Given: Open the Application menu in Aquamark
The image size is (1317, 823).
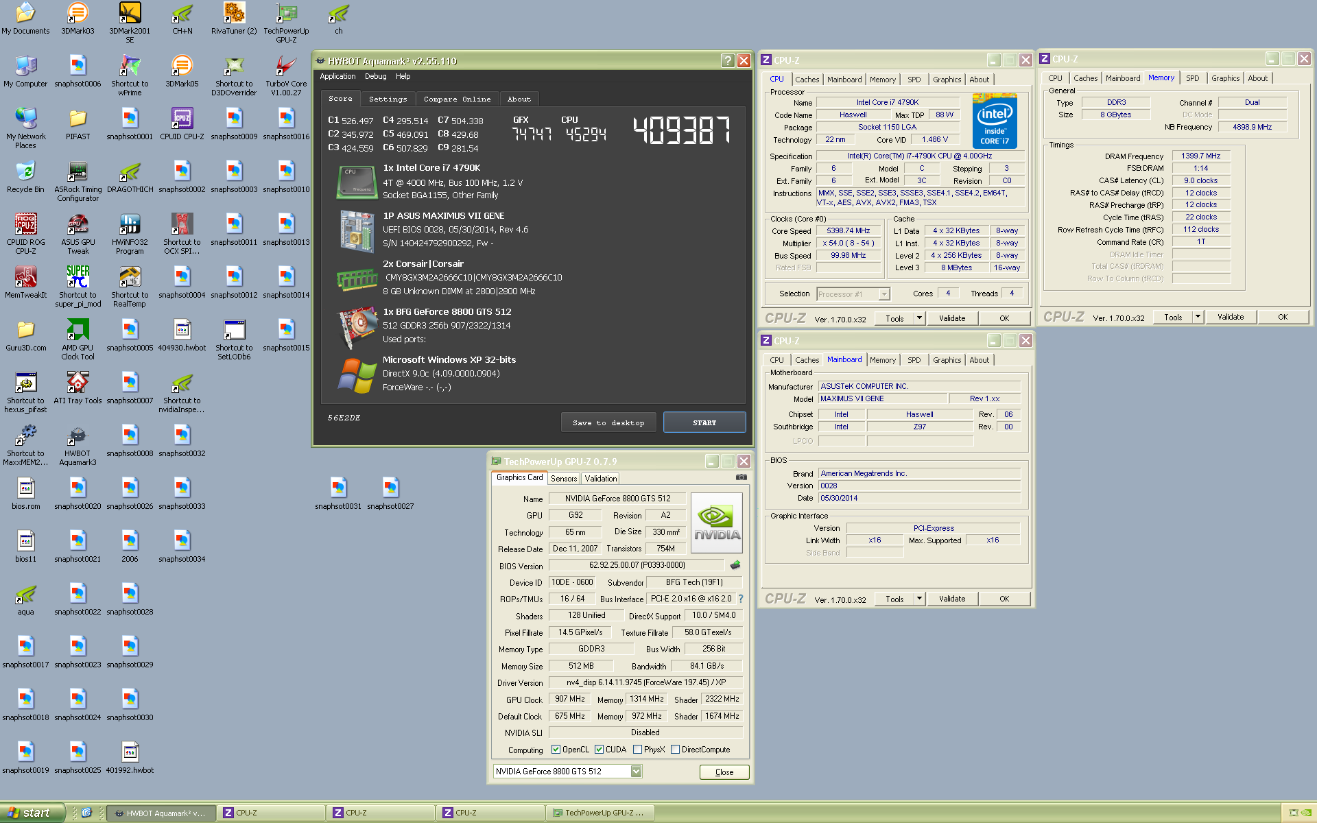Looking at the screenshot, I should [x=337, y=77].
